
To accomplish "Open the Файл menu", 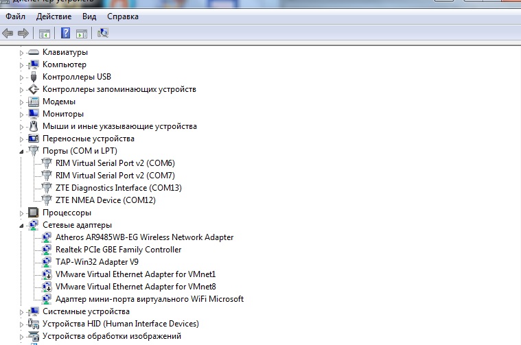I will (x=15, y=16).
